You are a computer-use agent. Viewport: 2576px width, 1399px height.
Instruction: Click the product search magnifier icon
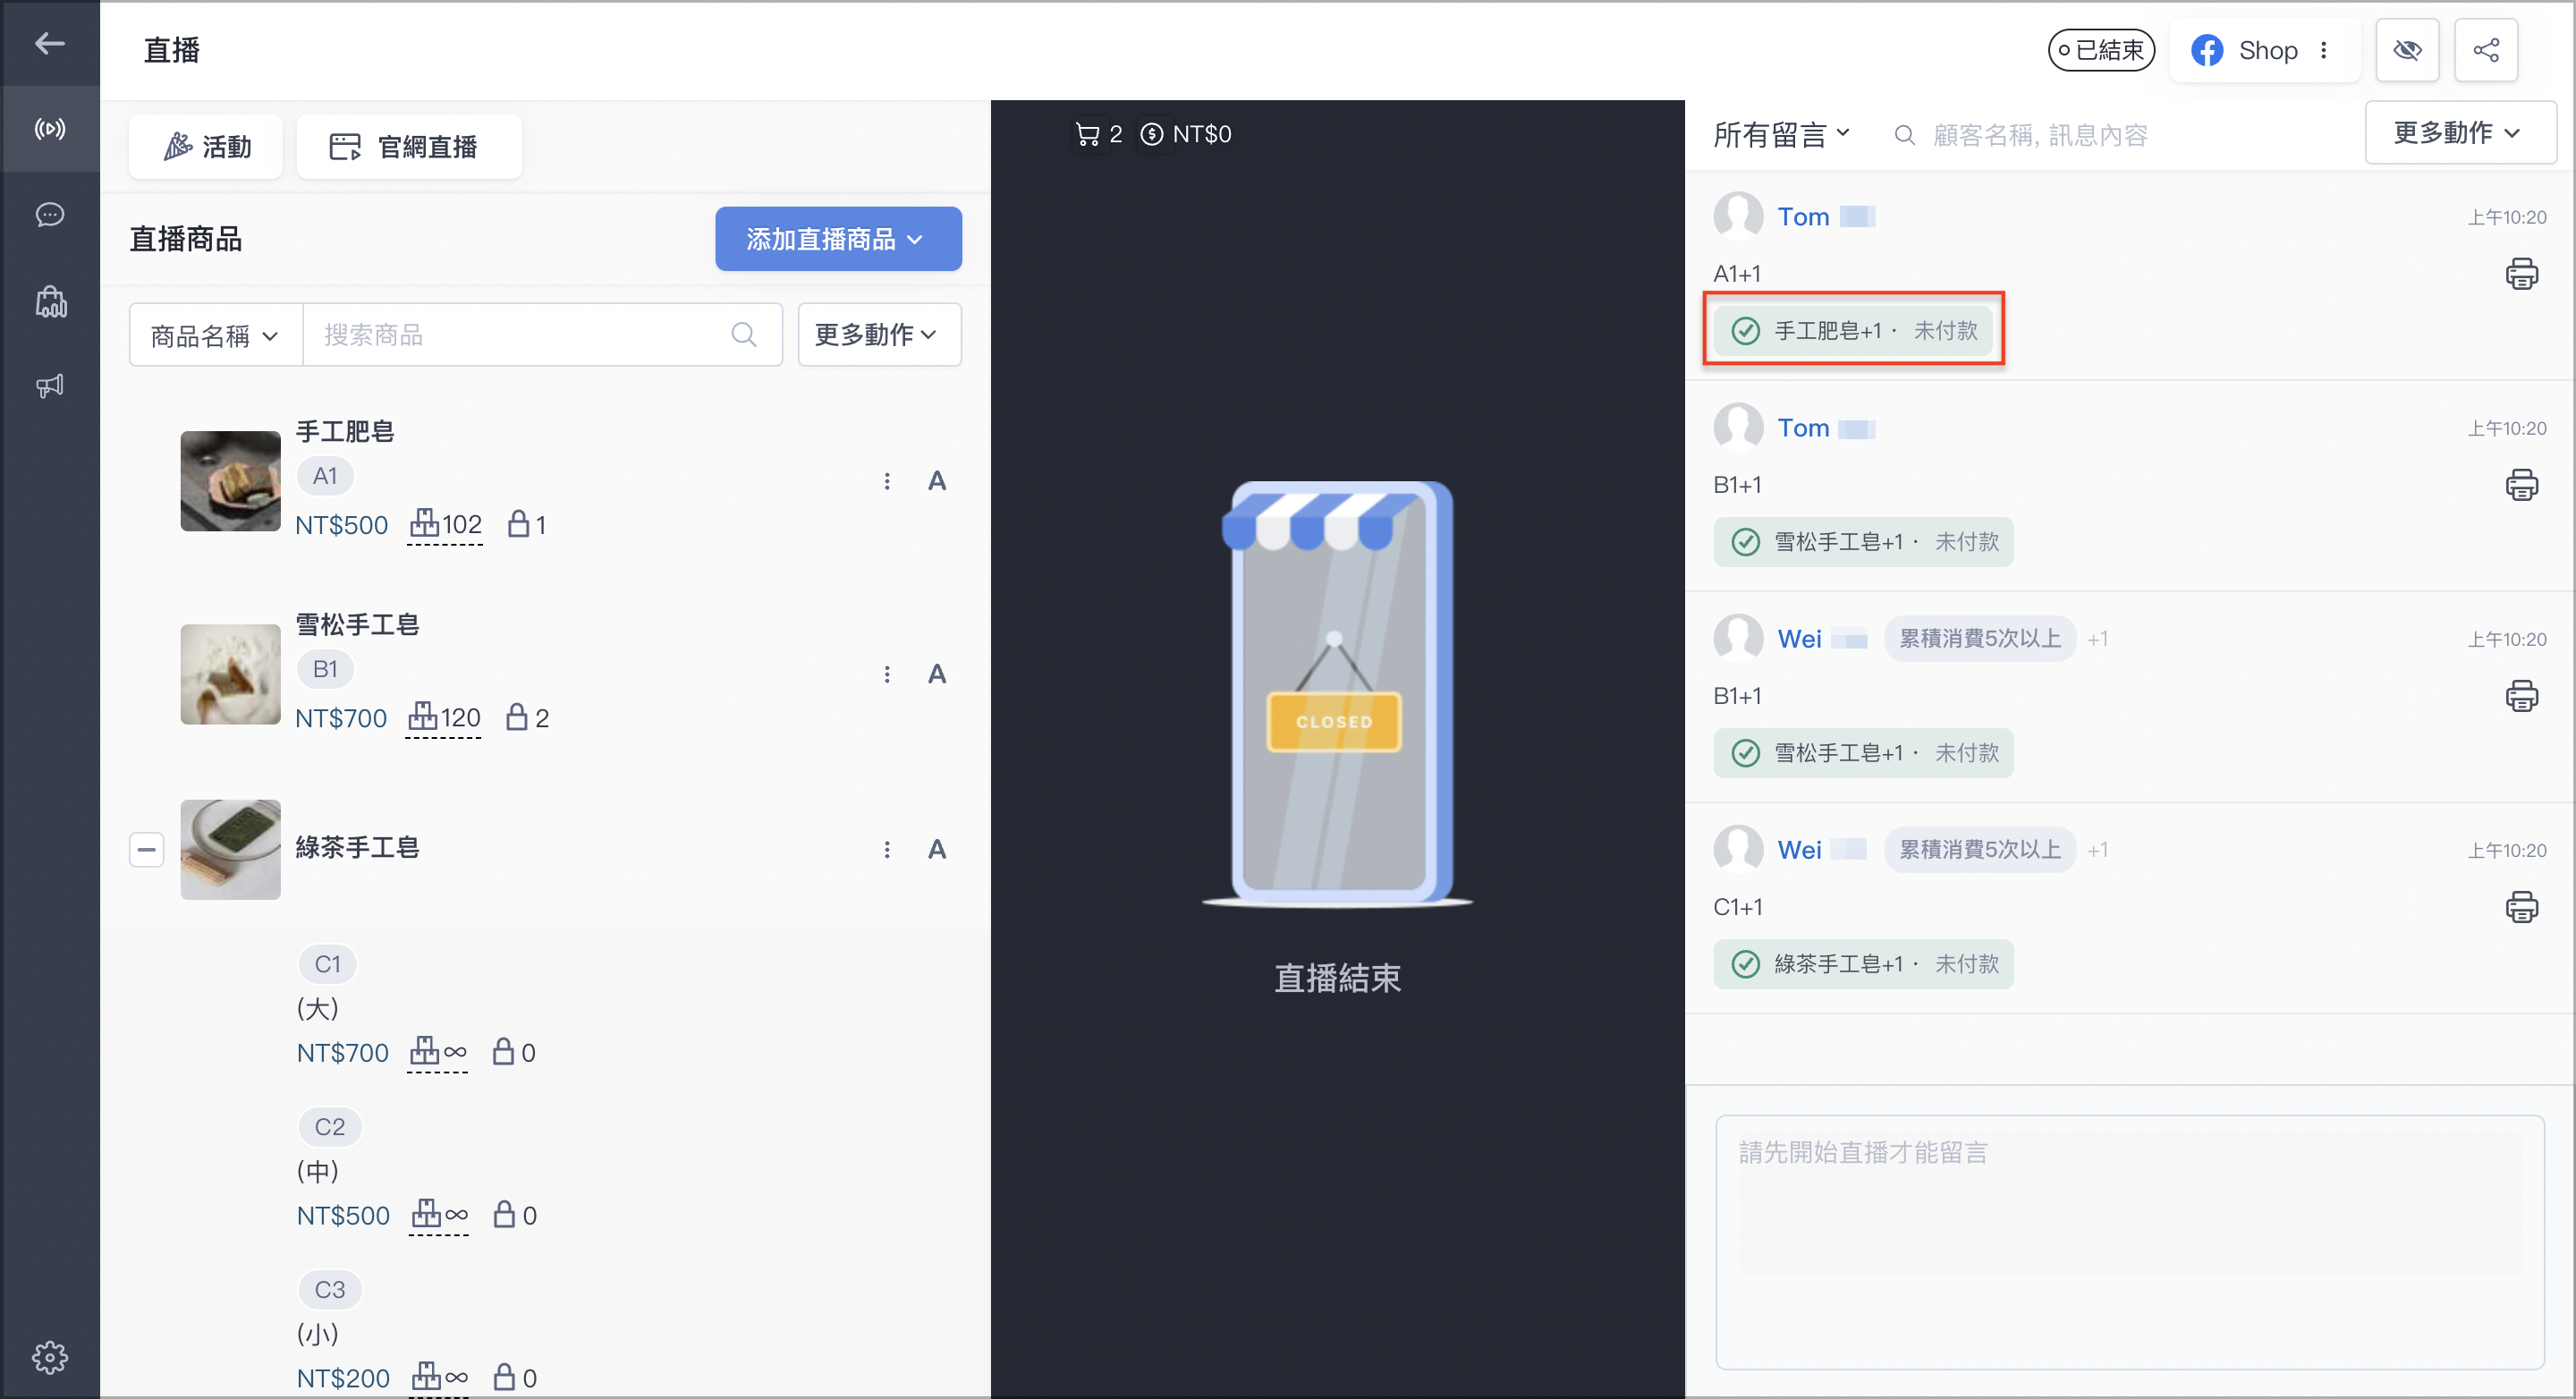tap(743, 335)
